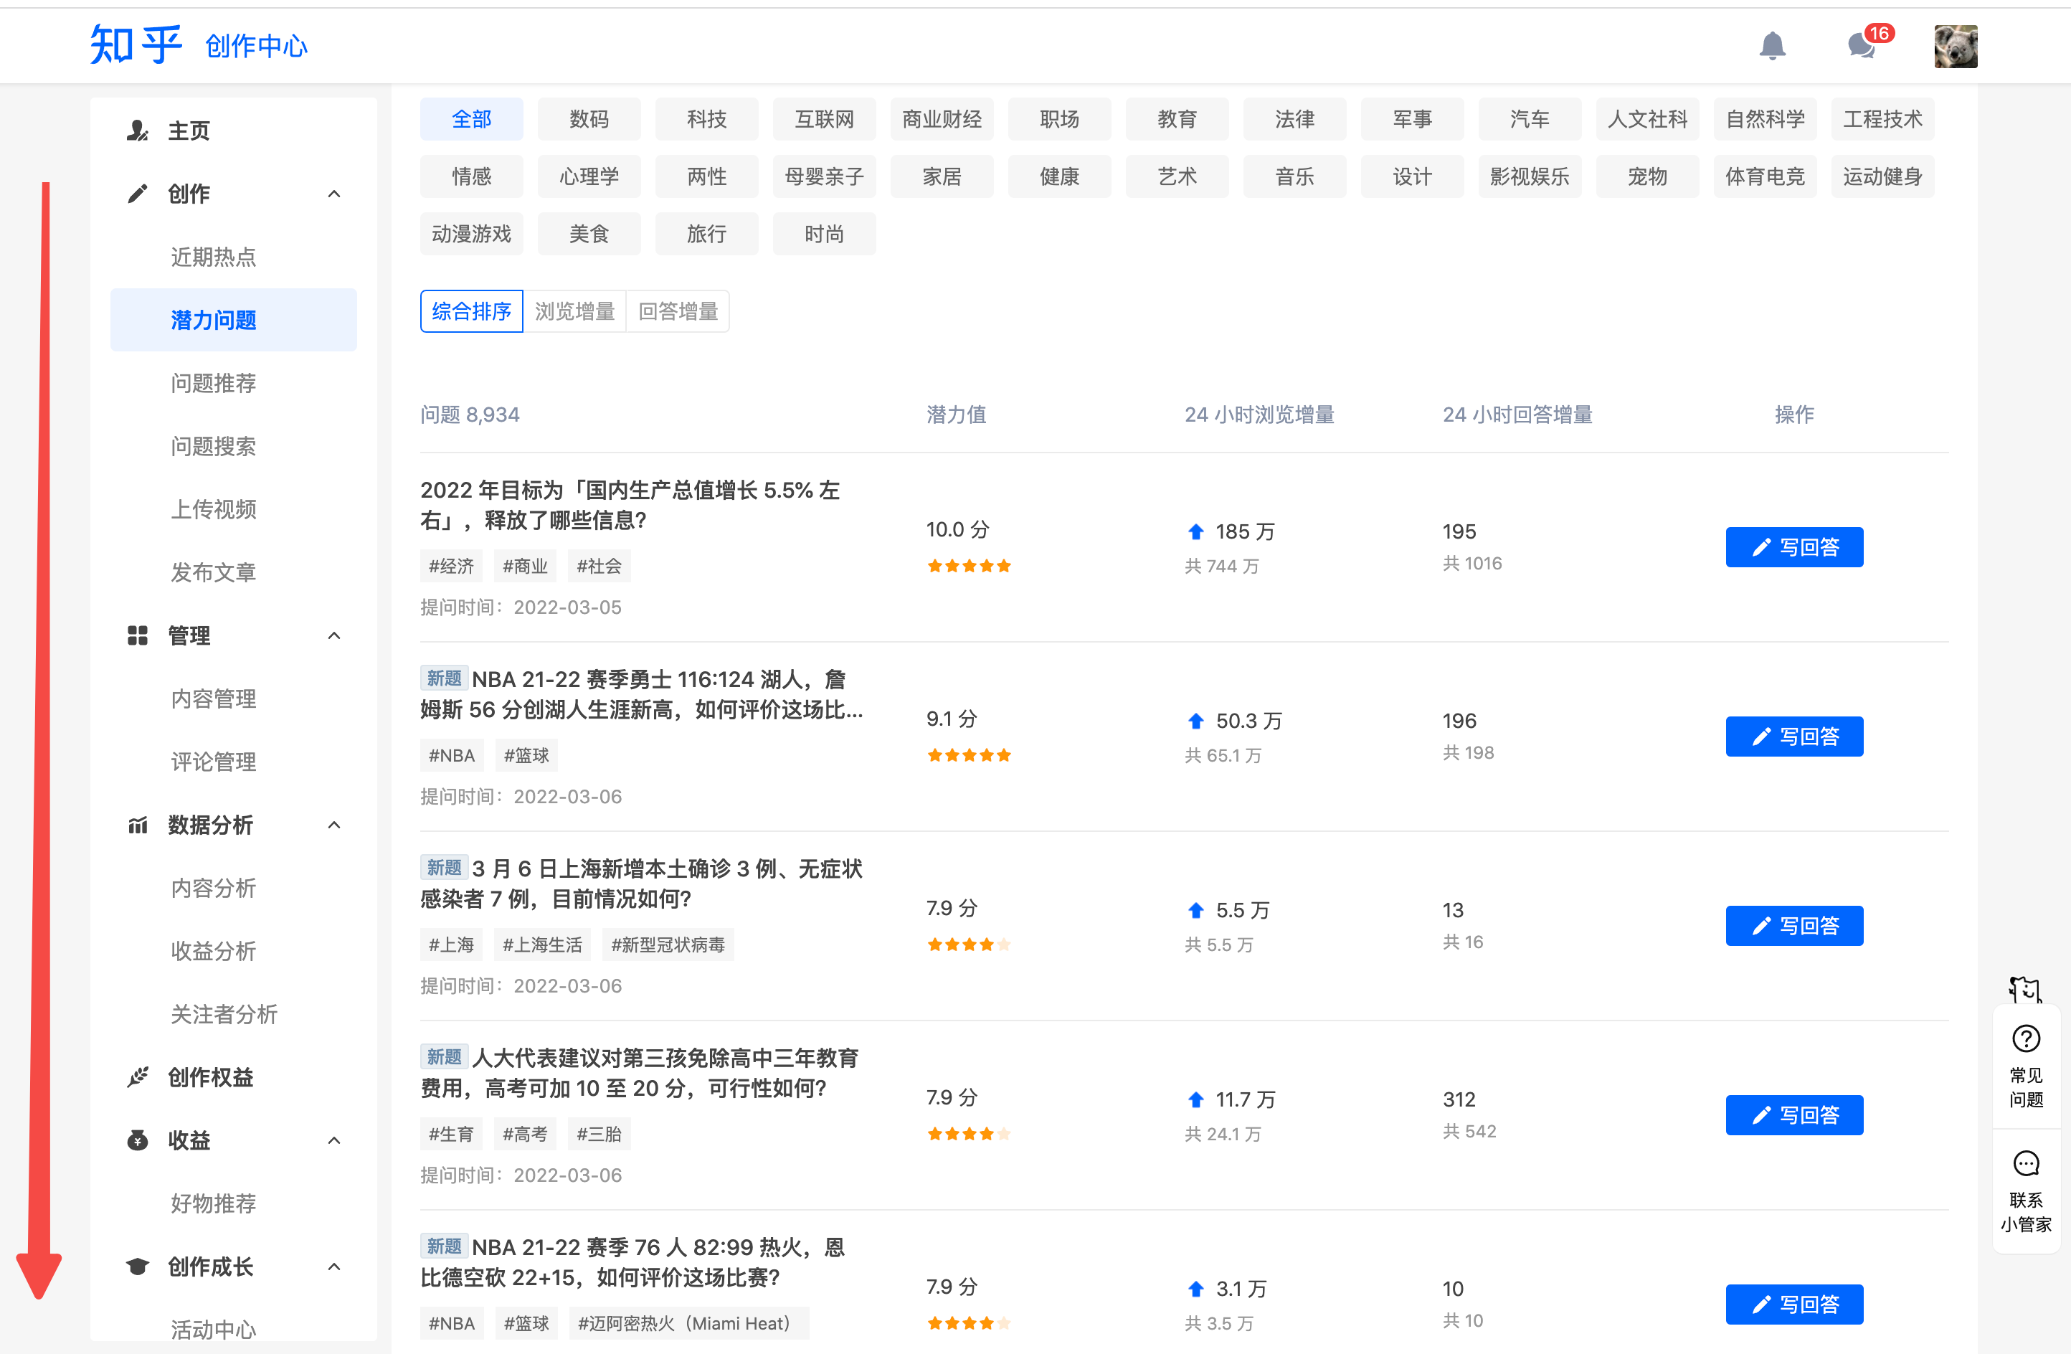Click the 主页 sidebar home icon

pos(138,131)
